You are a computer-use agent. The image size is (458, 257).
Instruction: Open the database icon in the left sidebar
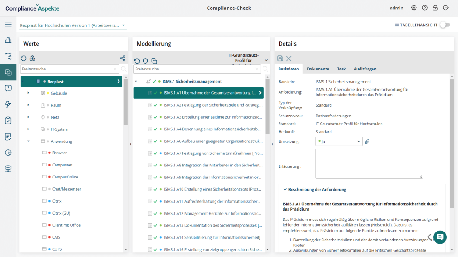coord(8,169)
